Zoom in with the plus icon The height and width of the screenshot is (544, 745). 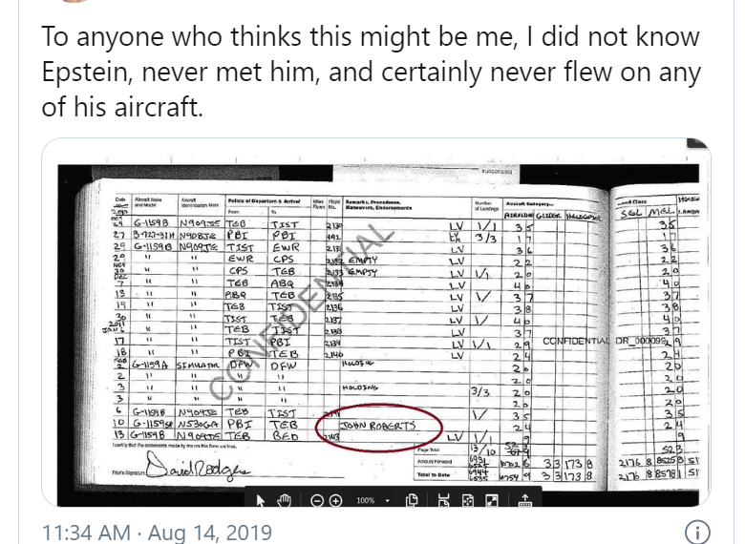click(335, 500)
